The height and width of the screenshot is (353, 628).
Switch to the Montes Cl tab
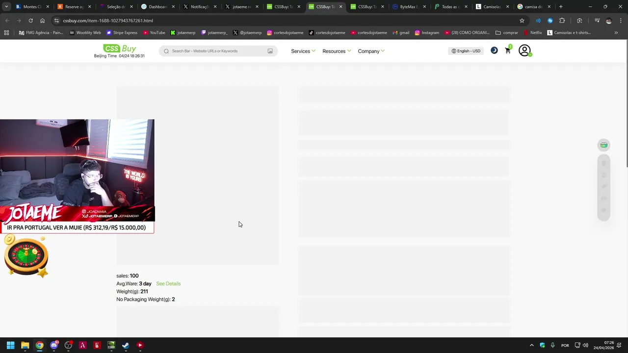click(32, 7)
